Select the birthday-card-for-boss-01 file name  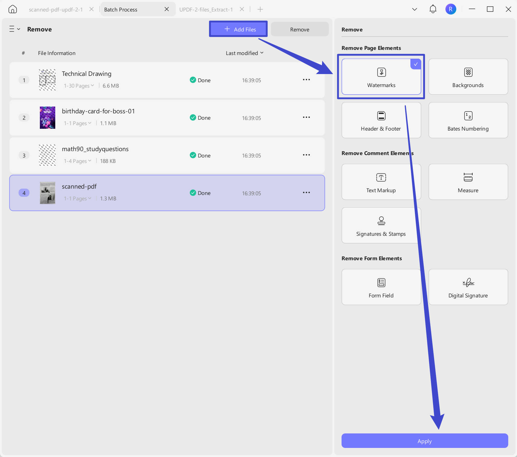click(98, 111)
